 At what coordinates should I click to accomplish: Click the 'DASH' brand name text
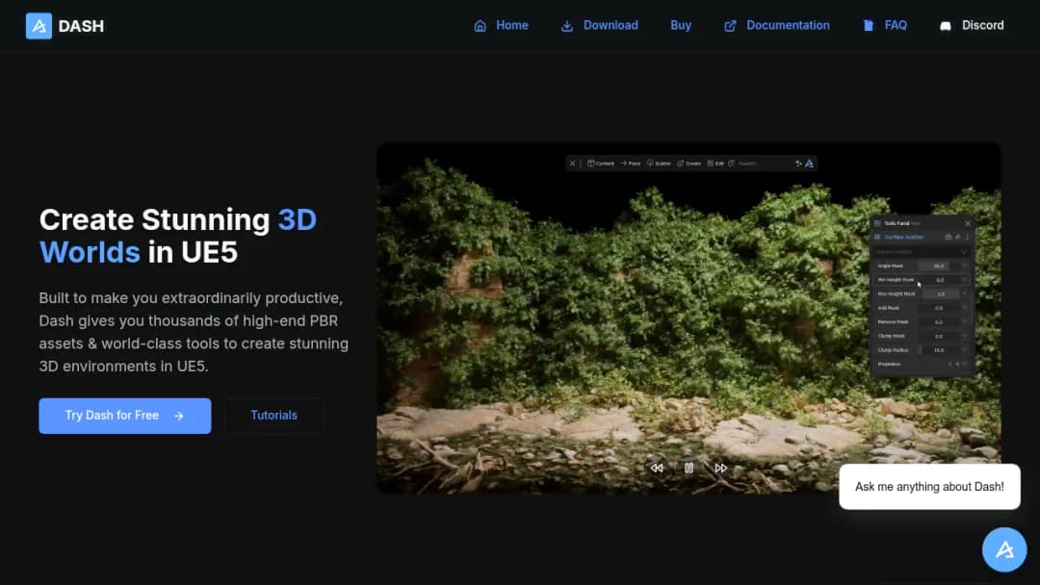click(x=81, y=26)
